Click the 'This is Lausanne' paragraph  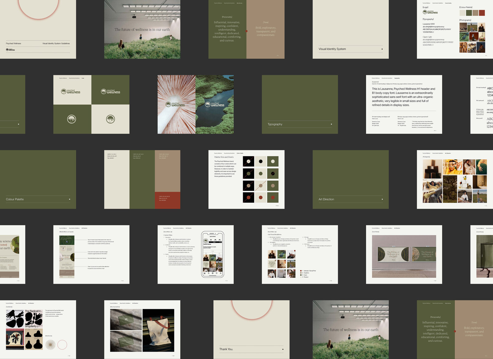(404, 97)
